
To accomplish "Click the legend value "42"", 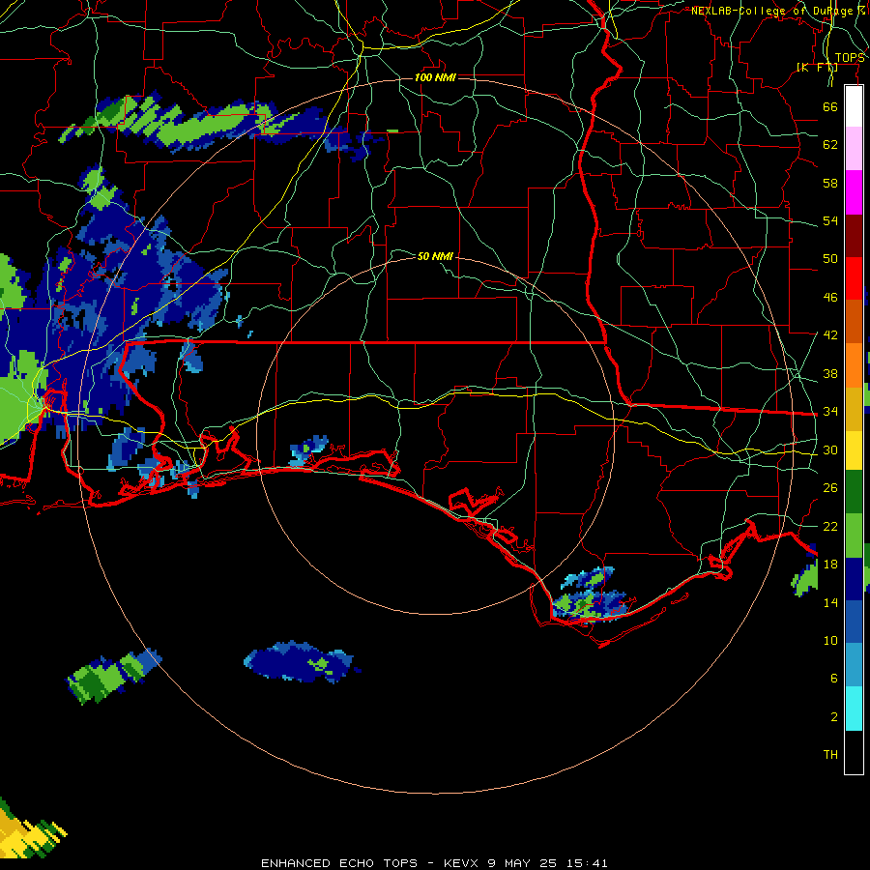I will pos(830,335).
